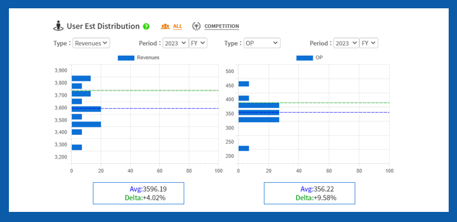
Task: Click the green help question mark icon
Action: (x=146, y=27)
